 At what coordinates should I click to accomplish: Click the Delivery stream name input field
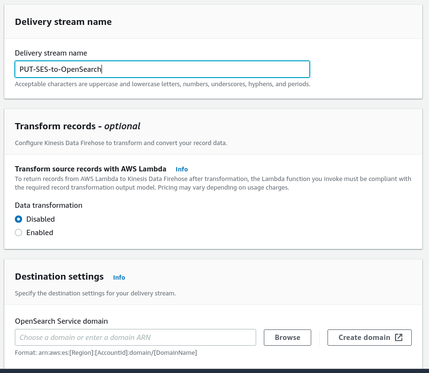tap(162, 69)
